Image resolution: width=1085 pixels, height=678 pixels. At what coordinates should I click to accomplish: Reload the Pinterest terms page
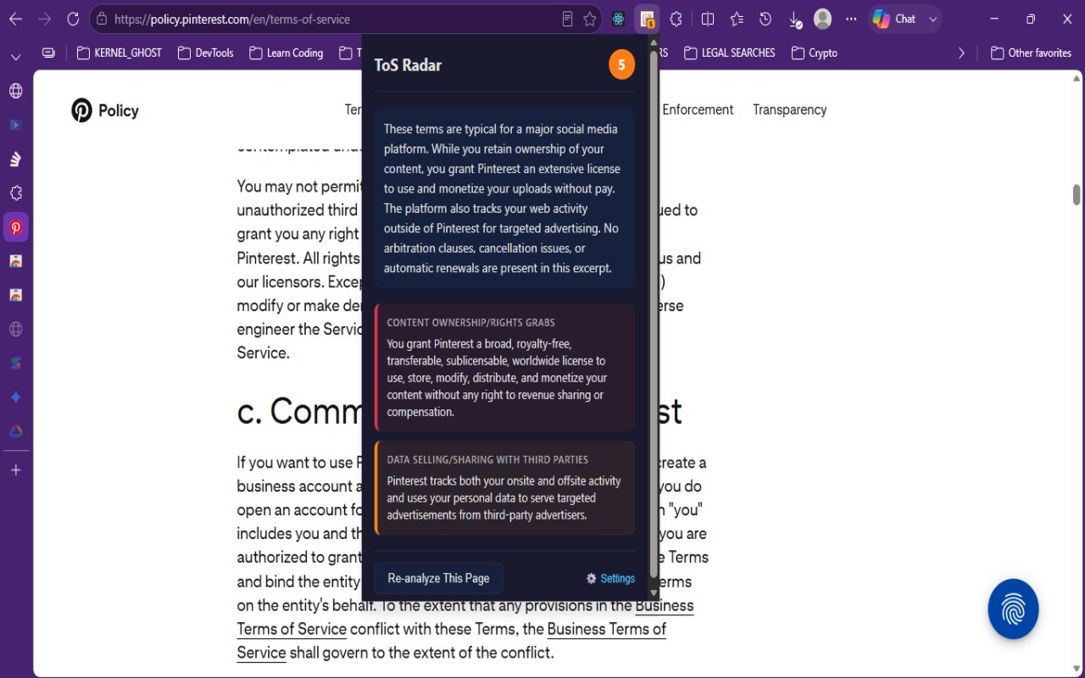click(73, 19)
